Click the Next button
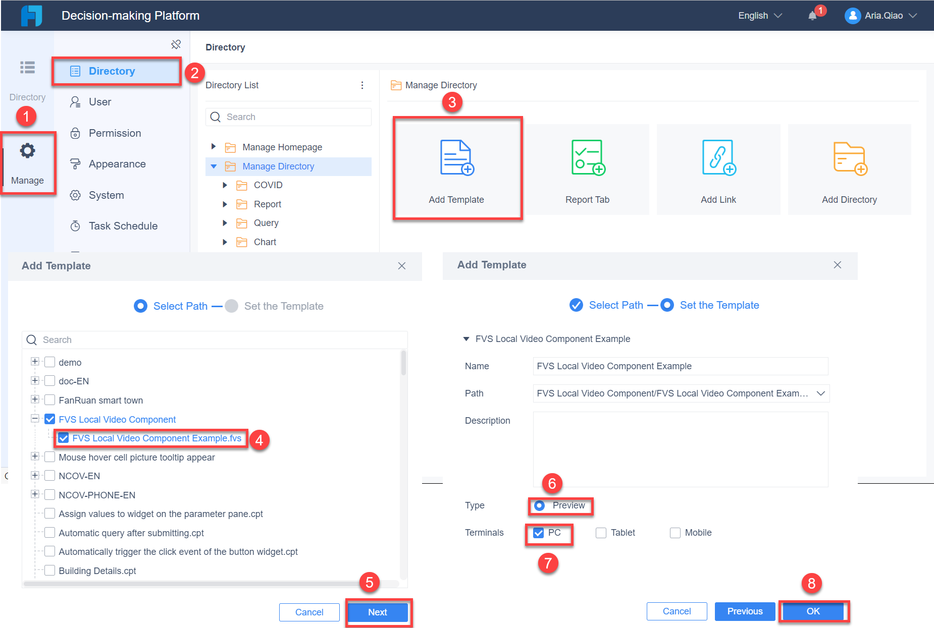934x628 pixels. click(x=378, y=612)
